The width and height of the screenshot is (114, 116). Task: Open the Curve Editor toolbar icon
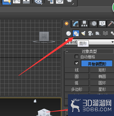tap(17, 2)
